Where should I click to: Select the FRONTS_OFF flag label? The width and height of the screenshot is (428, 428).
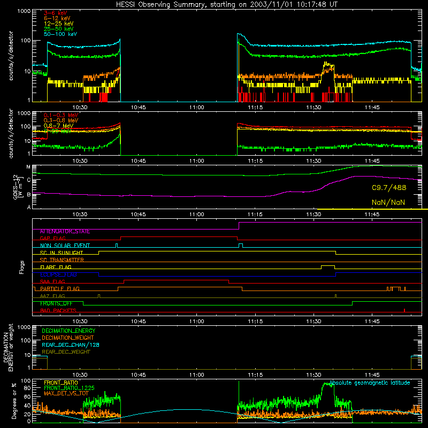(x=56, y=303)
